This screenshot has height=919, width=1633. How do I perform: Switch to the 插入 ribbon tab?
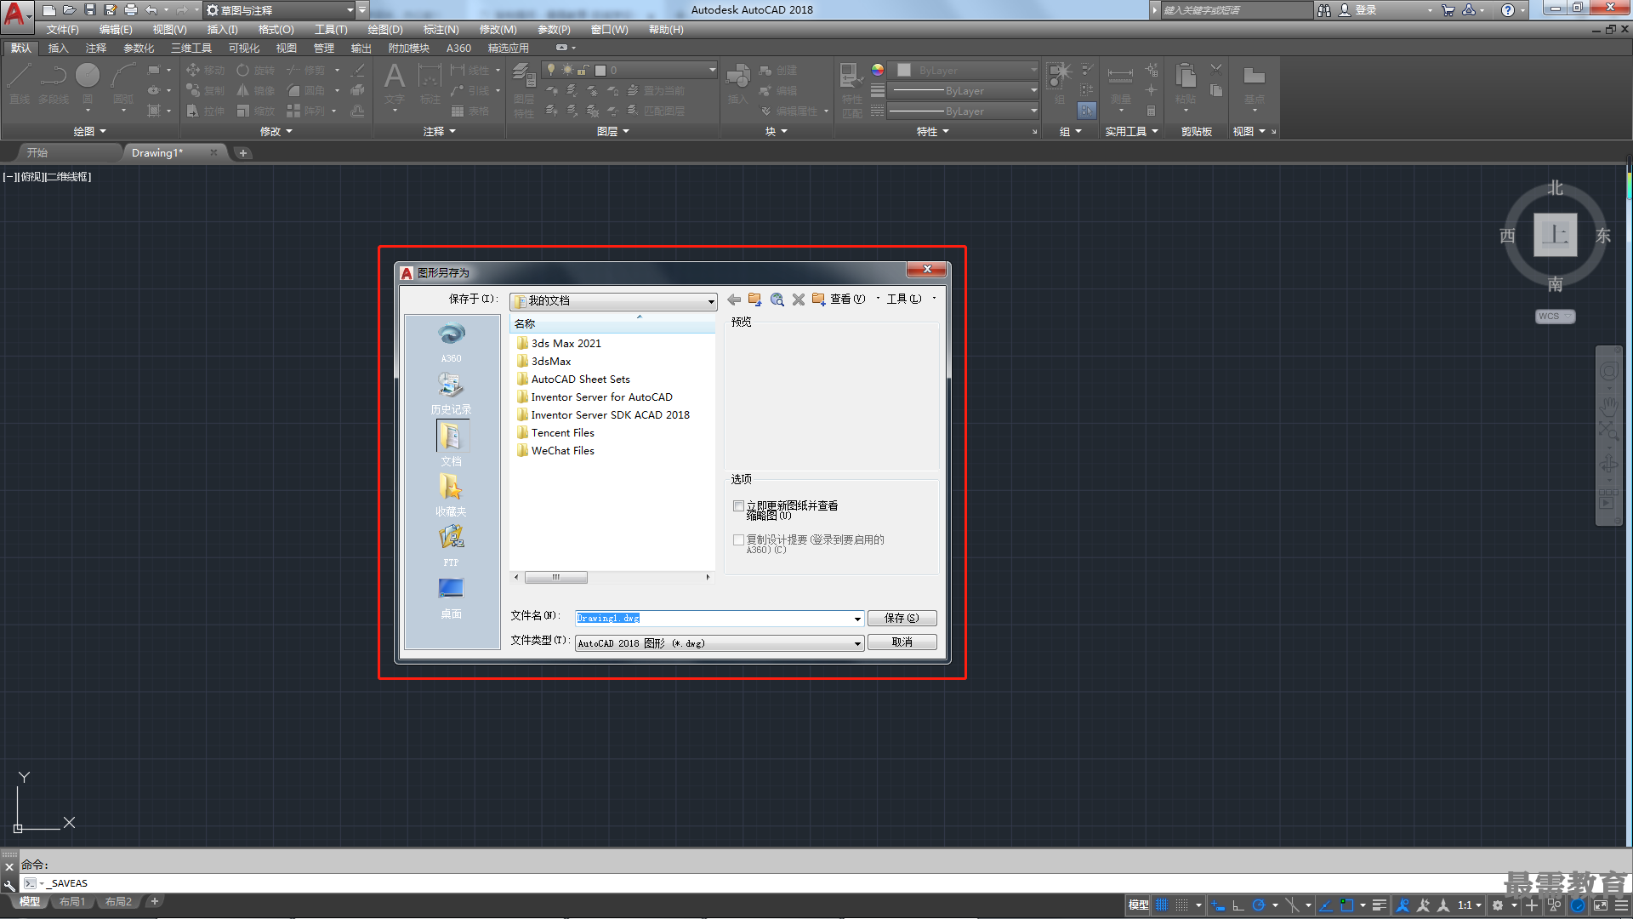[x=58, y=49]
